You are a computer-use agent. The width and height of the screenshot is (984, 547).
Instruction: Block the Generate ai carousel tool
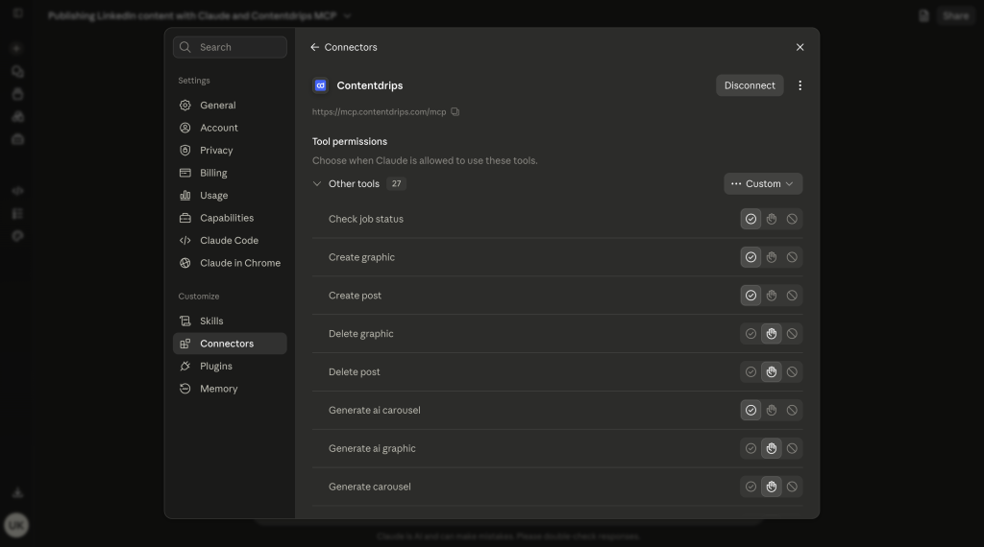click(x=792, y=410)
